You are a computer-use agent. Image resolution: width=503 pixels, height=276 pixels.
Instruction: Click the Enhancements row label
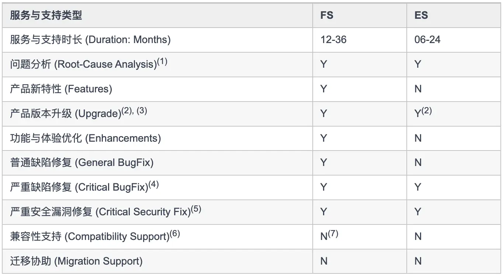(86, 138)
